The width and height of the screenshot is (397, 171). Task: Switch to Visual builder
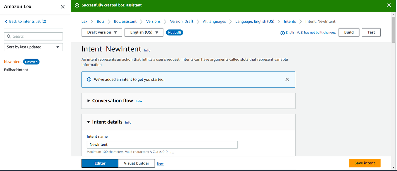[x=136, y=163]
